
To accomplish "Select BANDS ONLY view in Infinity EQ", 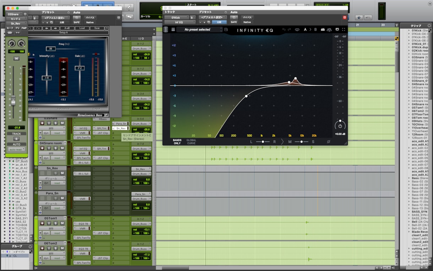I will [177, 141].
